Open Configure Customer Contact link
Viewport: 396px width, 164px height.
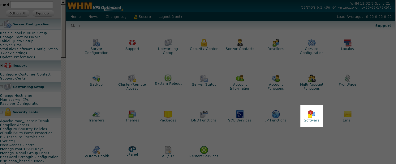pos(25,74)
